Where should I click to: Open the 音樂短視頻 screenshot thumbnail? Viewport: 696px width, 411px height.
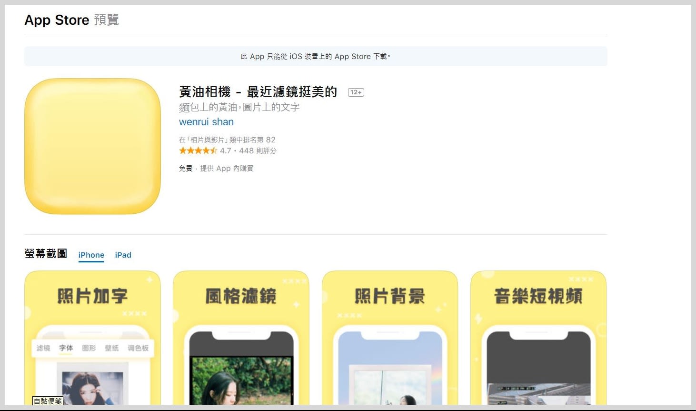[x=538, y=338]
